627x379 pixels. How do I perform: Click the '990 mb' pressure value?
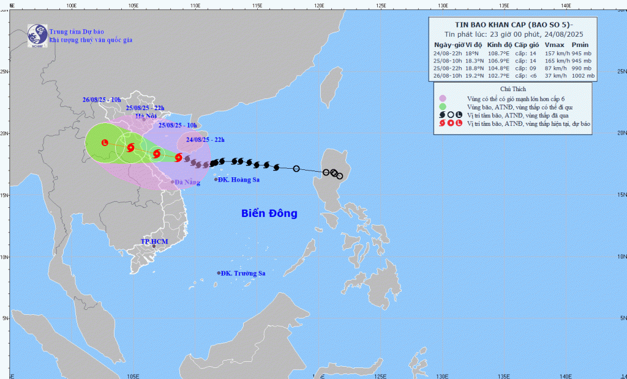tap(581, 68)
